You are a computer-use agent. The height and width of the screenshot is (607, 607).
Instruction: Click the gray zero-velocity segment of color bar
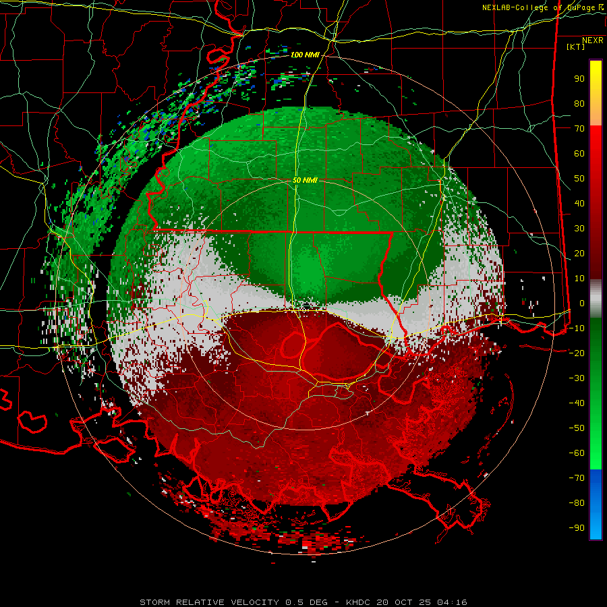[596, 299]
